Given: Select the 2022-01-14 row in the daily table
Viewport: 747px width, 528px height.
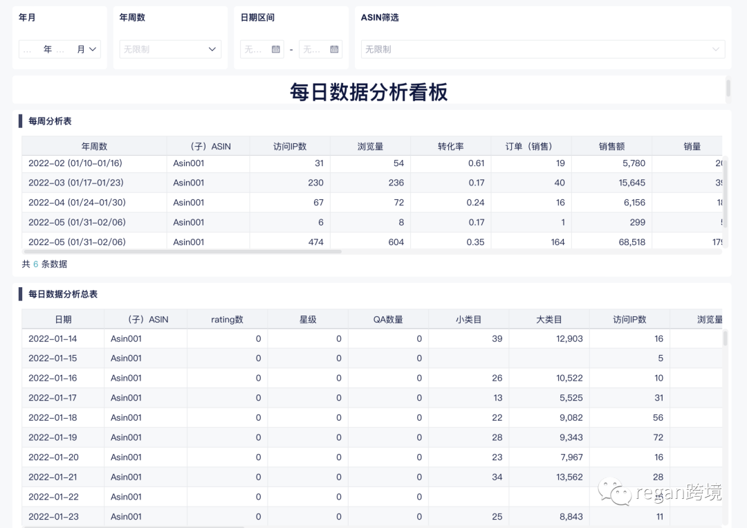Looking at the screenshot, I should point(53,338).
